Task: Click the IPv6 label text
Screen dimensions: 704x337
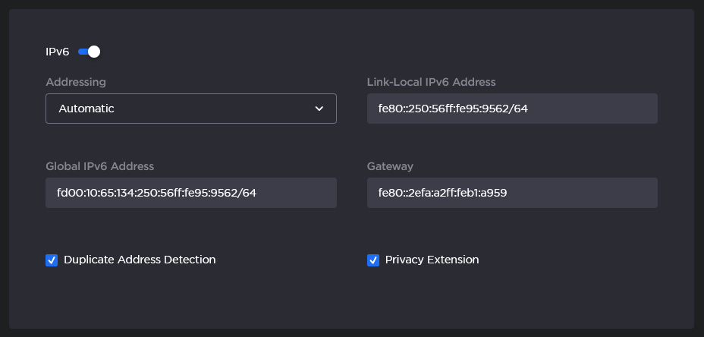Action: 57,52
